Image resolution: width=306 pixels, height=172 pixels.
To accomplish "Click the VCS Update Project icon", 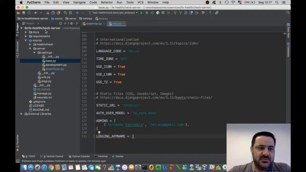I will coord(175,13).
